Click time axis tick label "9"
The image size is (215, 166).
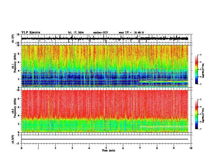[x=174, y=148]
